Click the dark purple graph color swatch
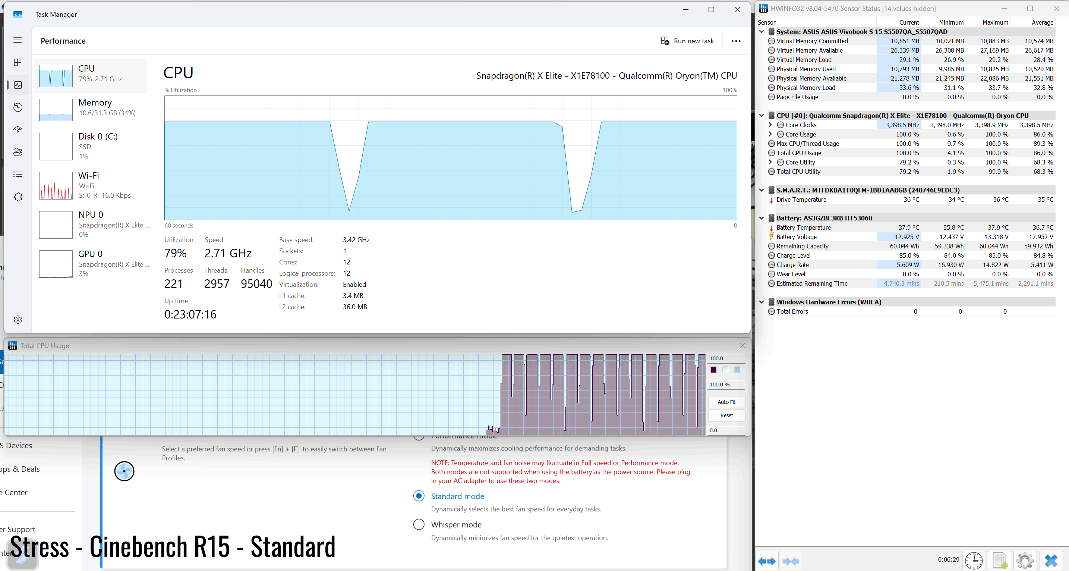This screenshot has width=1069, height=571. tap(714, 370)
